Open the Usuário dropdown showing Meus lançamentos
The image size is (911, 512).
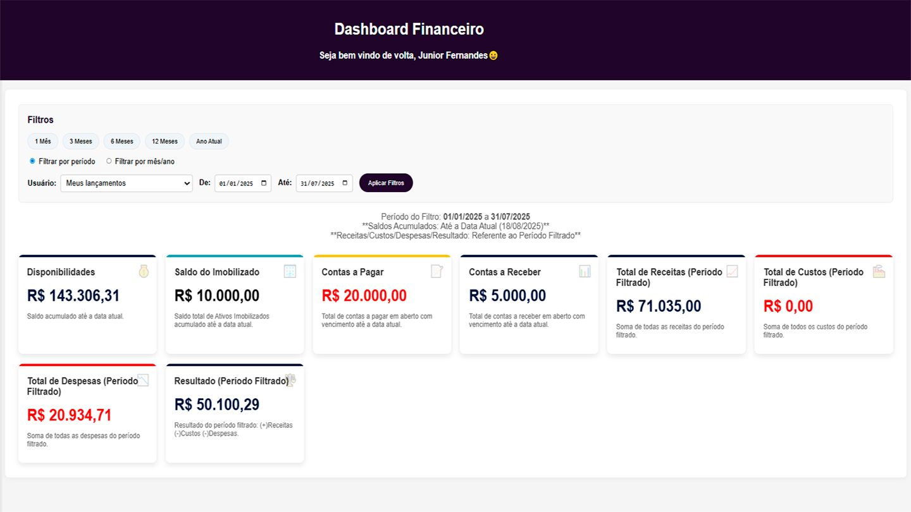[127, 183]
